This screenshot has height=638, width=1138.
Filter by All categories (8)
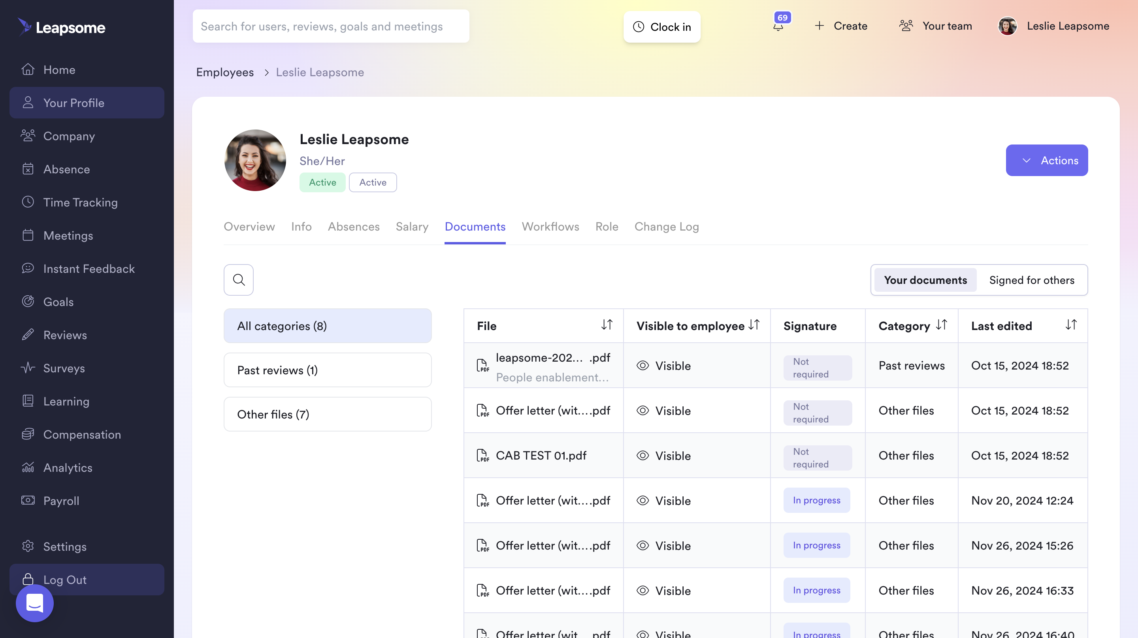pos(327,326)
